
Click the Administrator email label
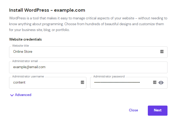point(25,61)
